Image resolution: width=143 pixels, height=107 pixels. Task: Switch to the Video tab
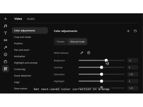[18, 19]
